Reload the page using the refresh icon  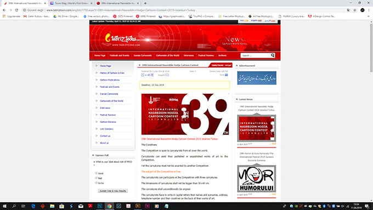coord(16,10)
